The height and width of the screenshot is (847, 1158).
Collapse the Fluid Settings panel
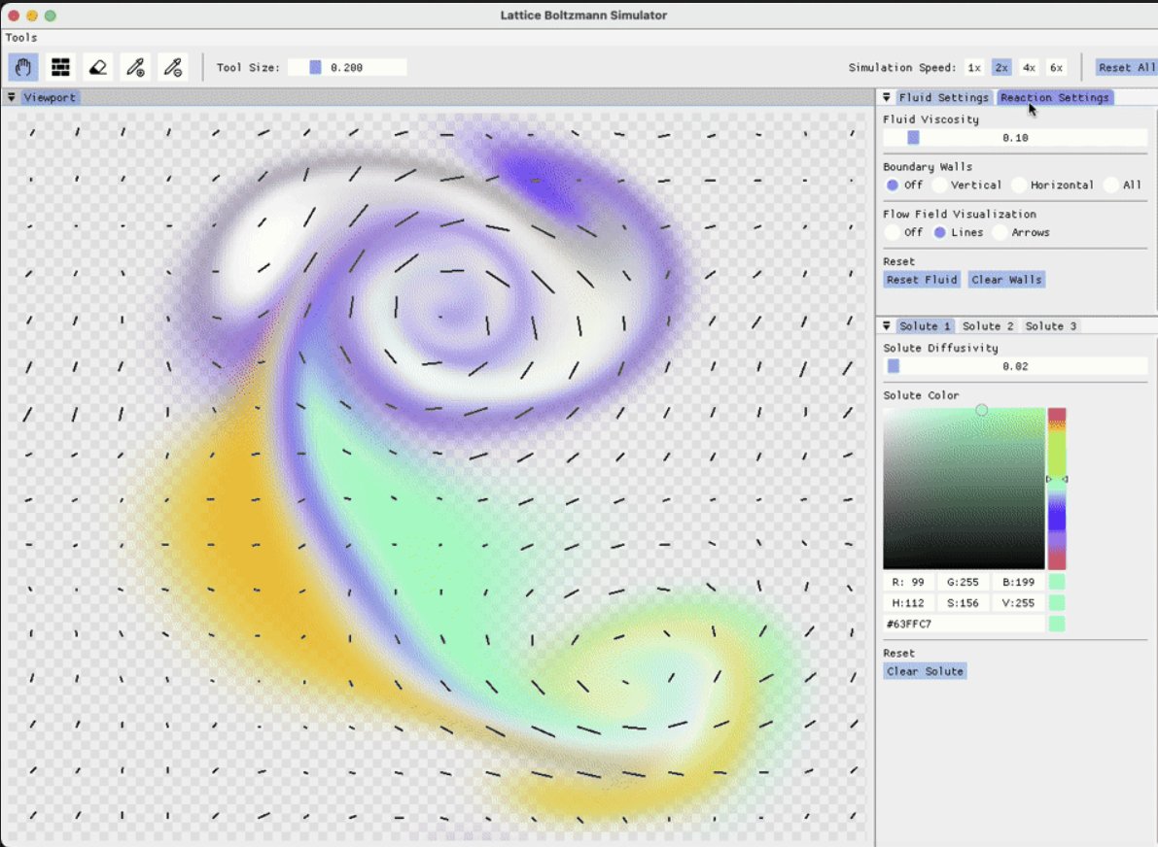pyautogui.click(x=887, y=97)
